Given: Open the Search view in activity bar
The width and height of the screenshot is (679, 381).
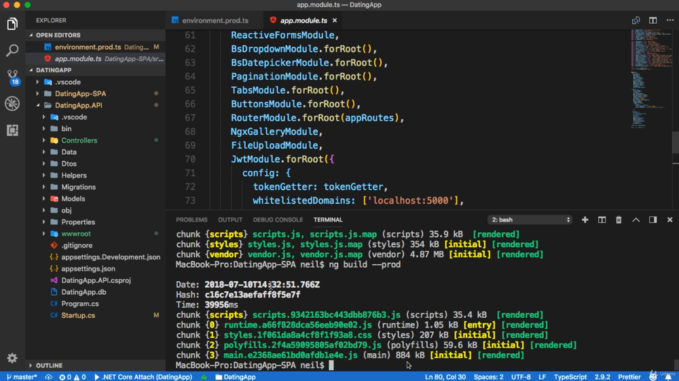Looking at the screenshot, I should pos(12,50).
